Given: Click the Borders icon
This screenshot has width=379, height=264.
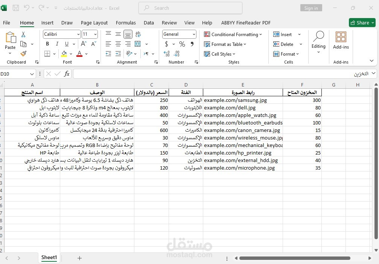Looking at the screenshot, I should [x=47, y=54].
